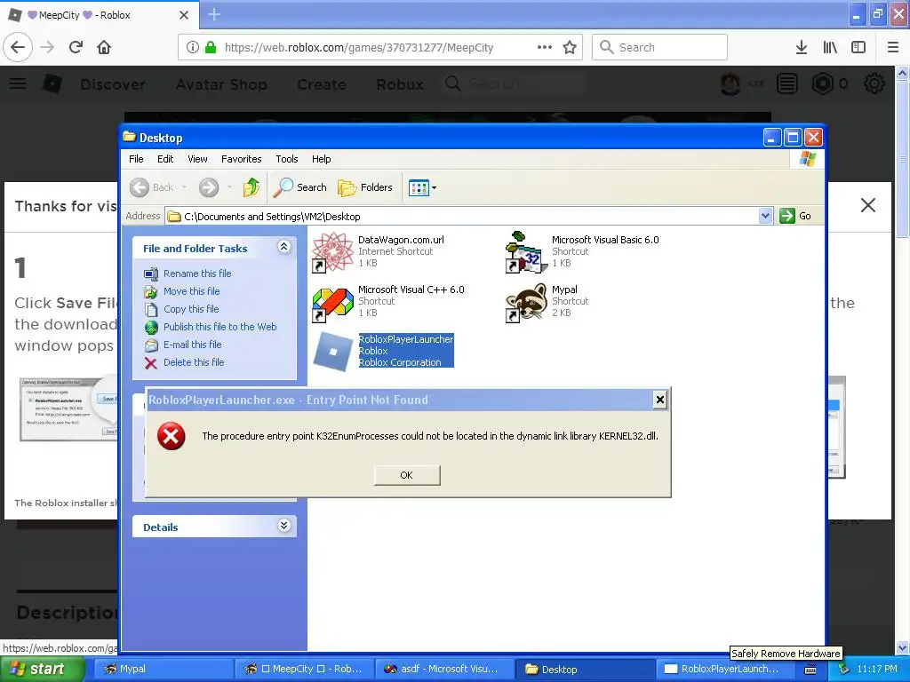The image size is (910, 682).
Task: Select the Microsoft Visual Basic 6.0 shortcut
Action: 526,251
